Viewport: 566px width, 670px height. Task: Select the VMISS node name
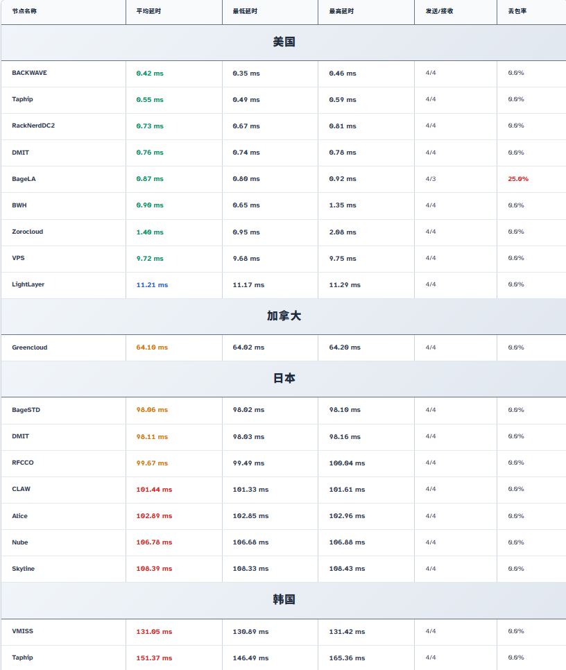click(22, 631)
